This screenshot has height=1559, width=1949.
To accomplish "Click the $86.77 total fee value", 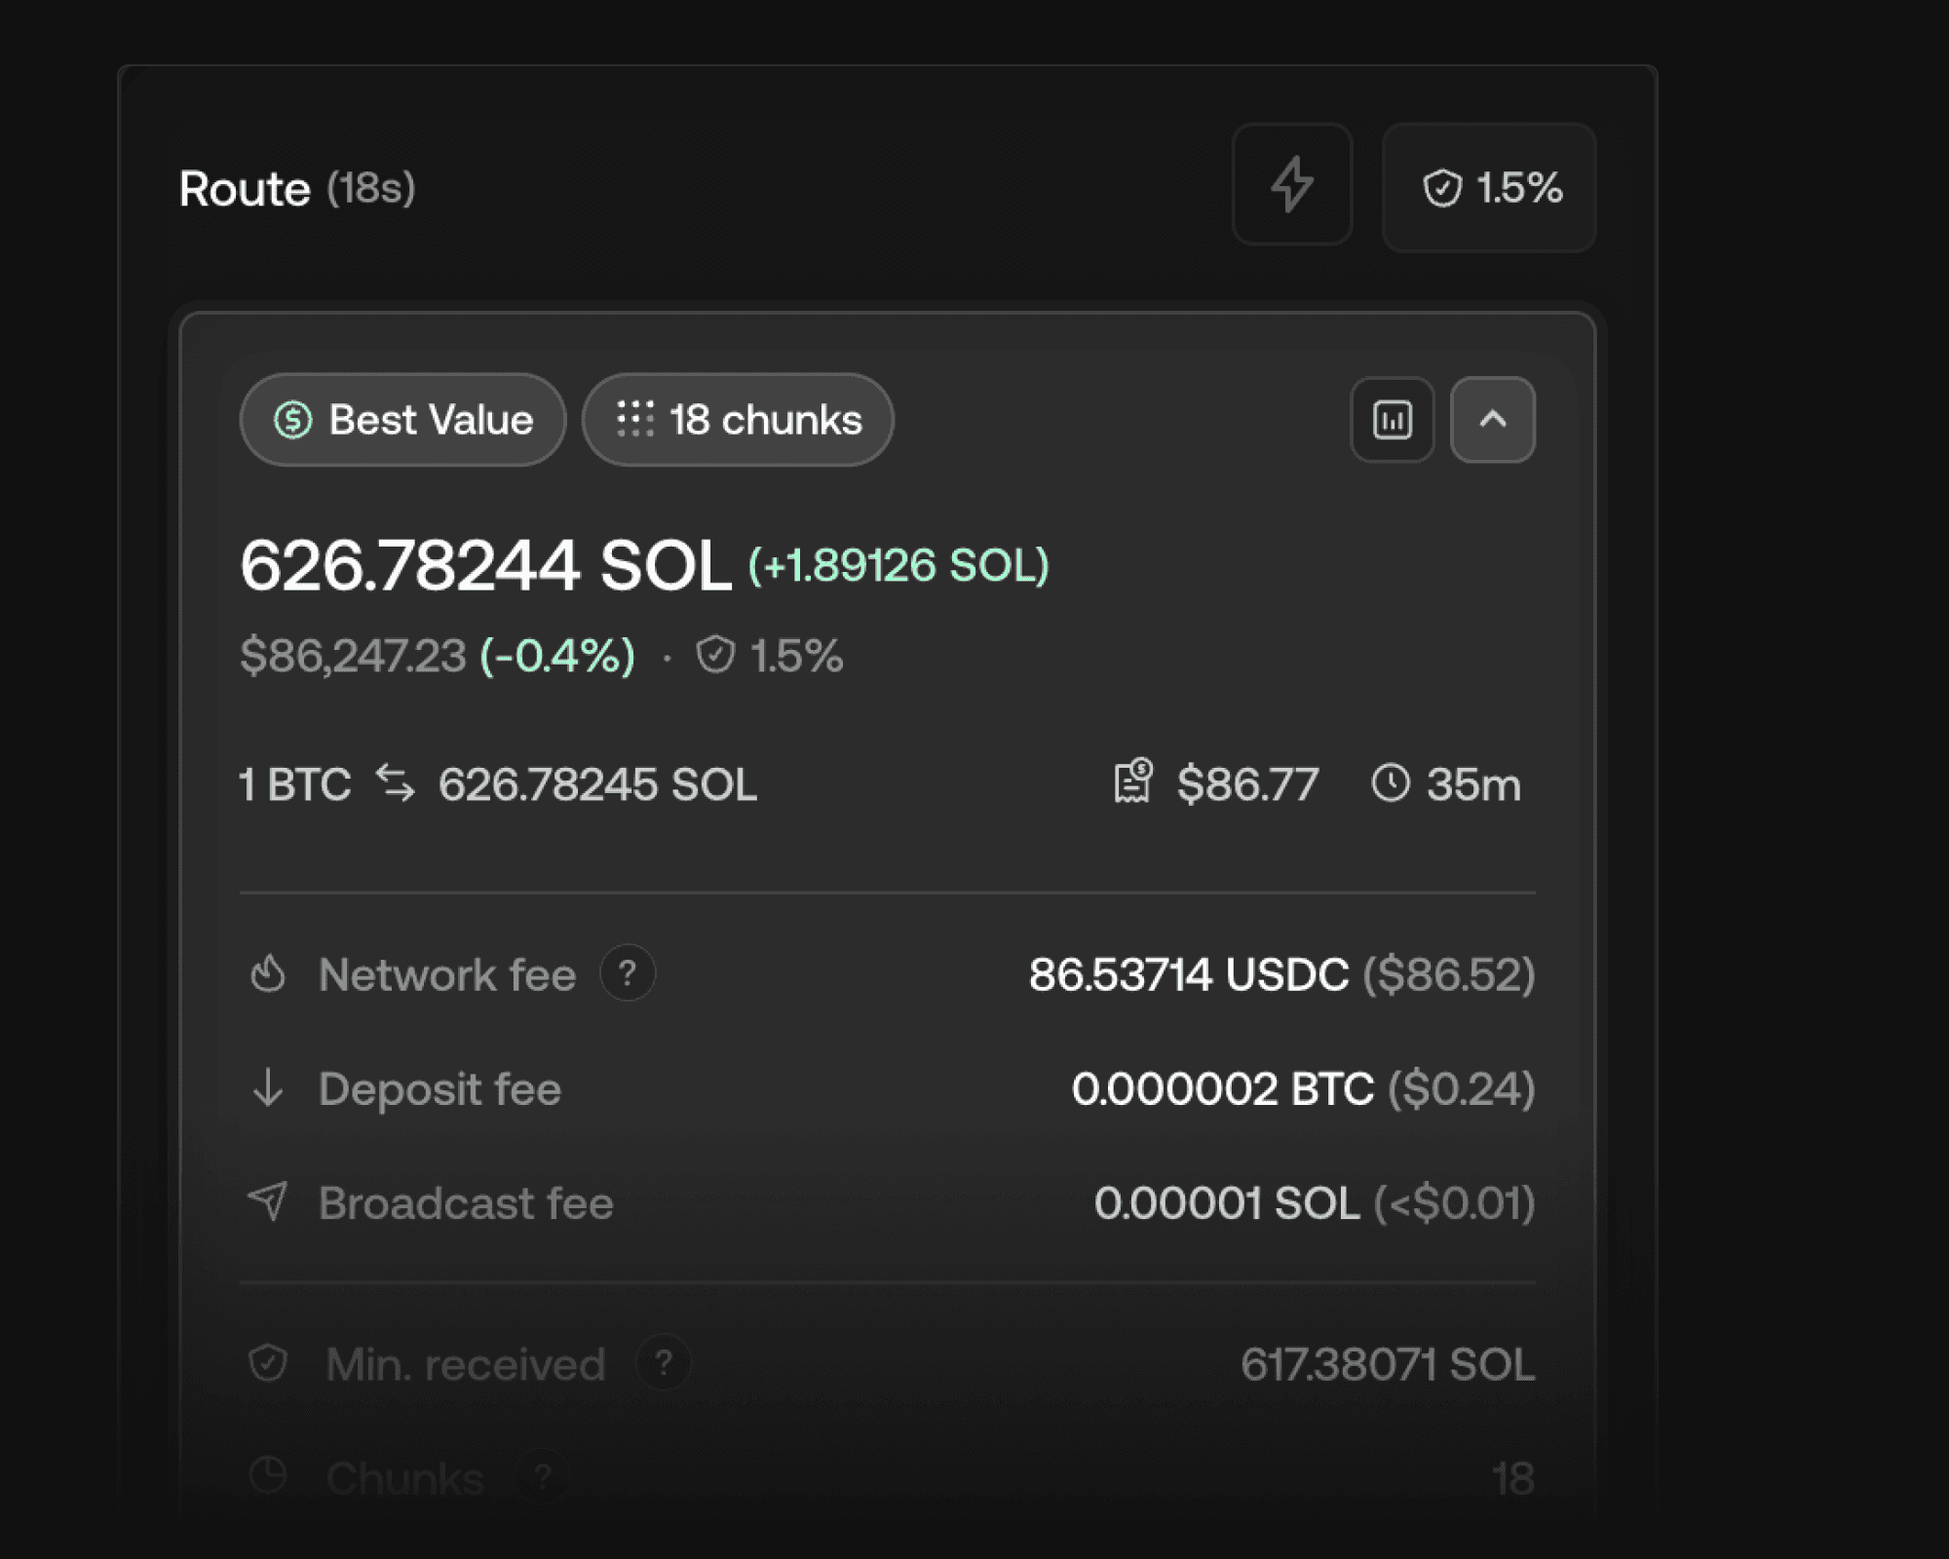I will pyautogui.click(x=1247, y=784).
